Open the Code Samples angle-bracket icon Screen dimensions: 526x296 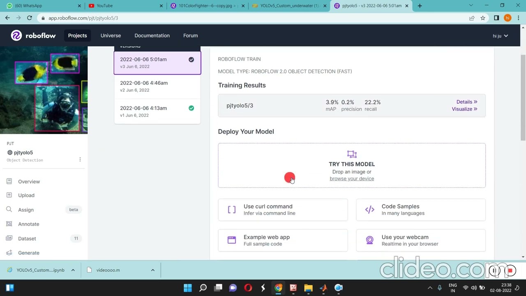[370, 210]
